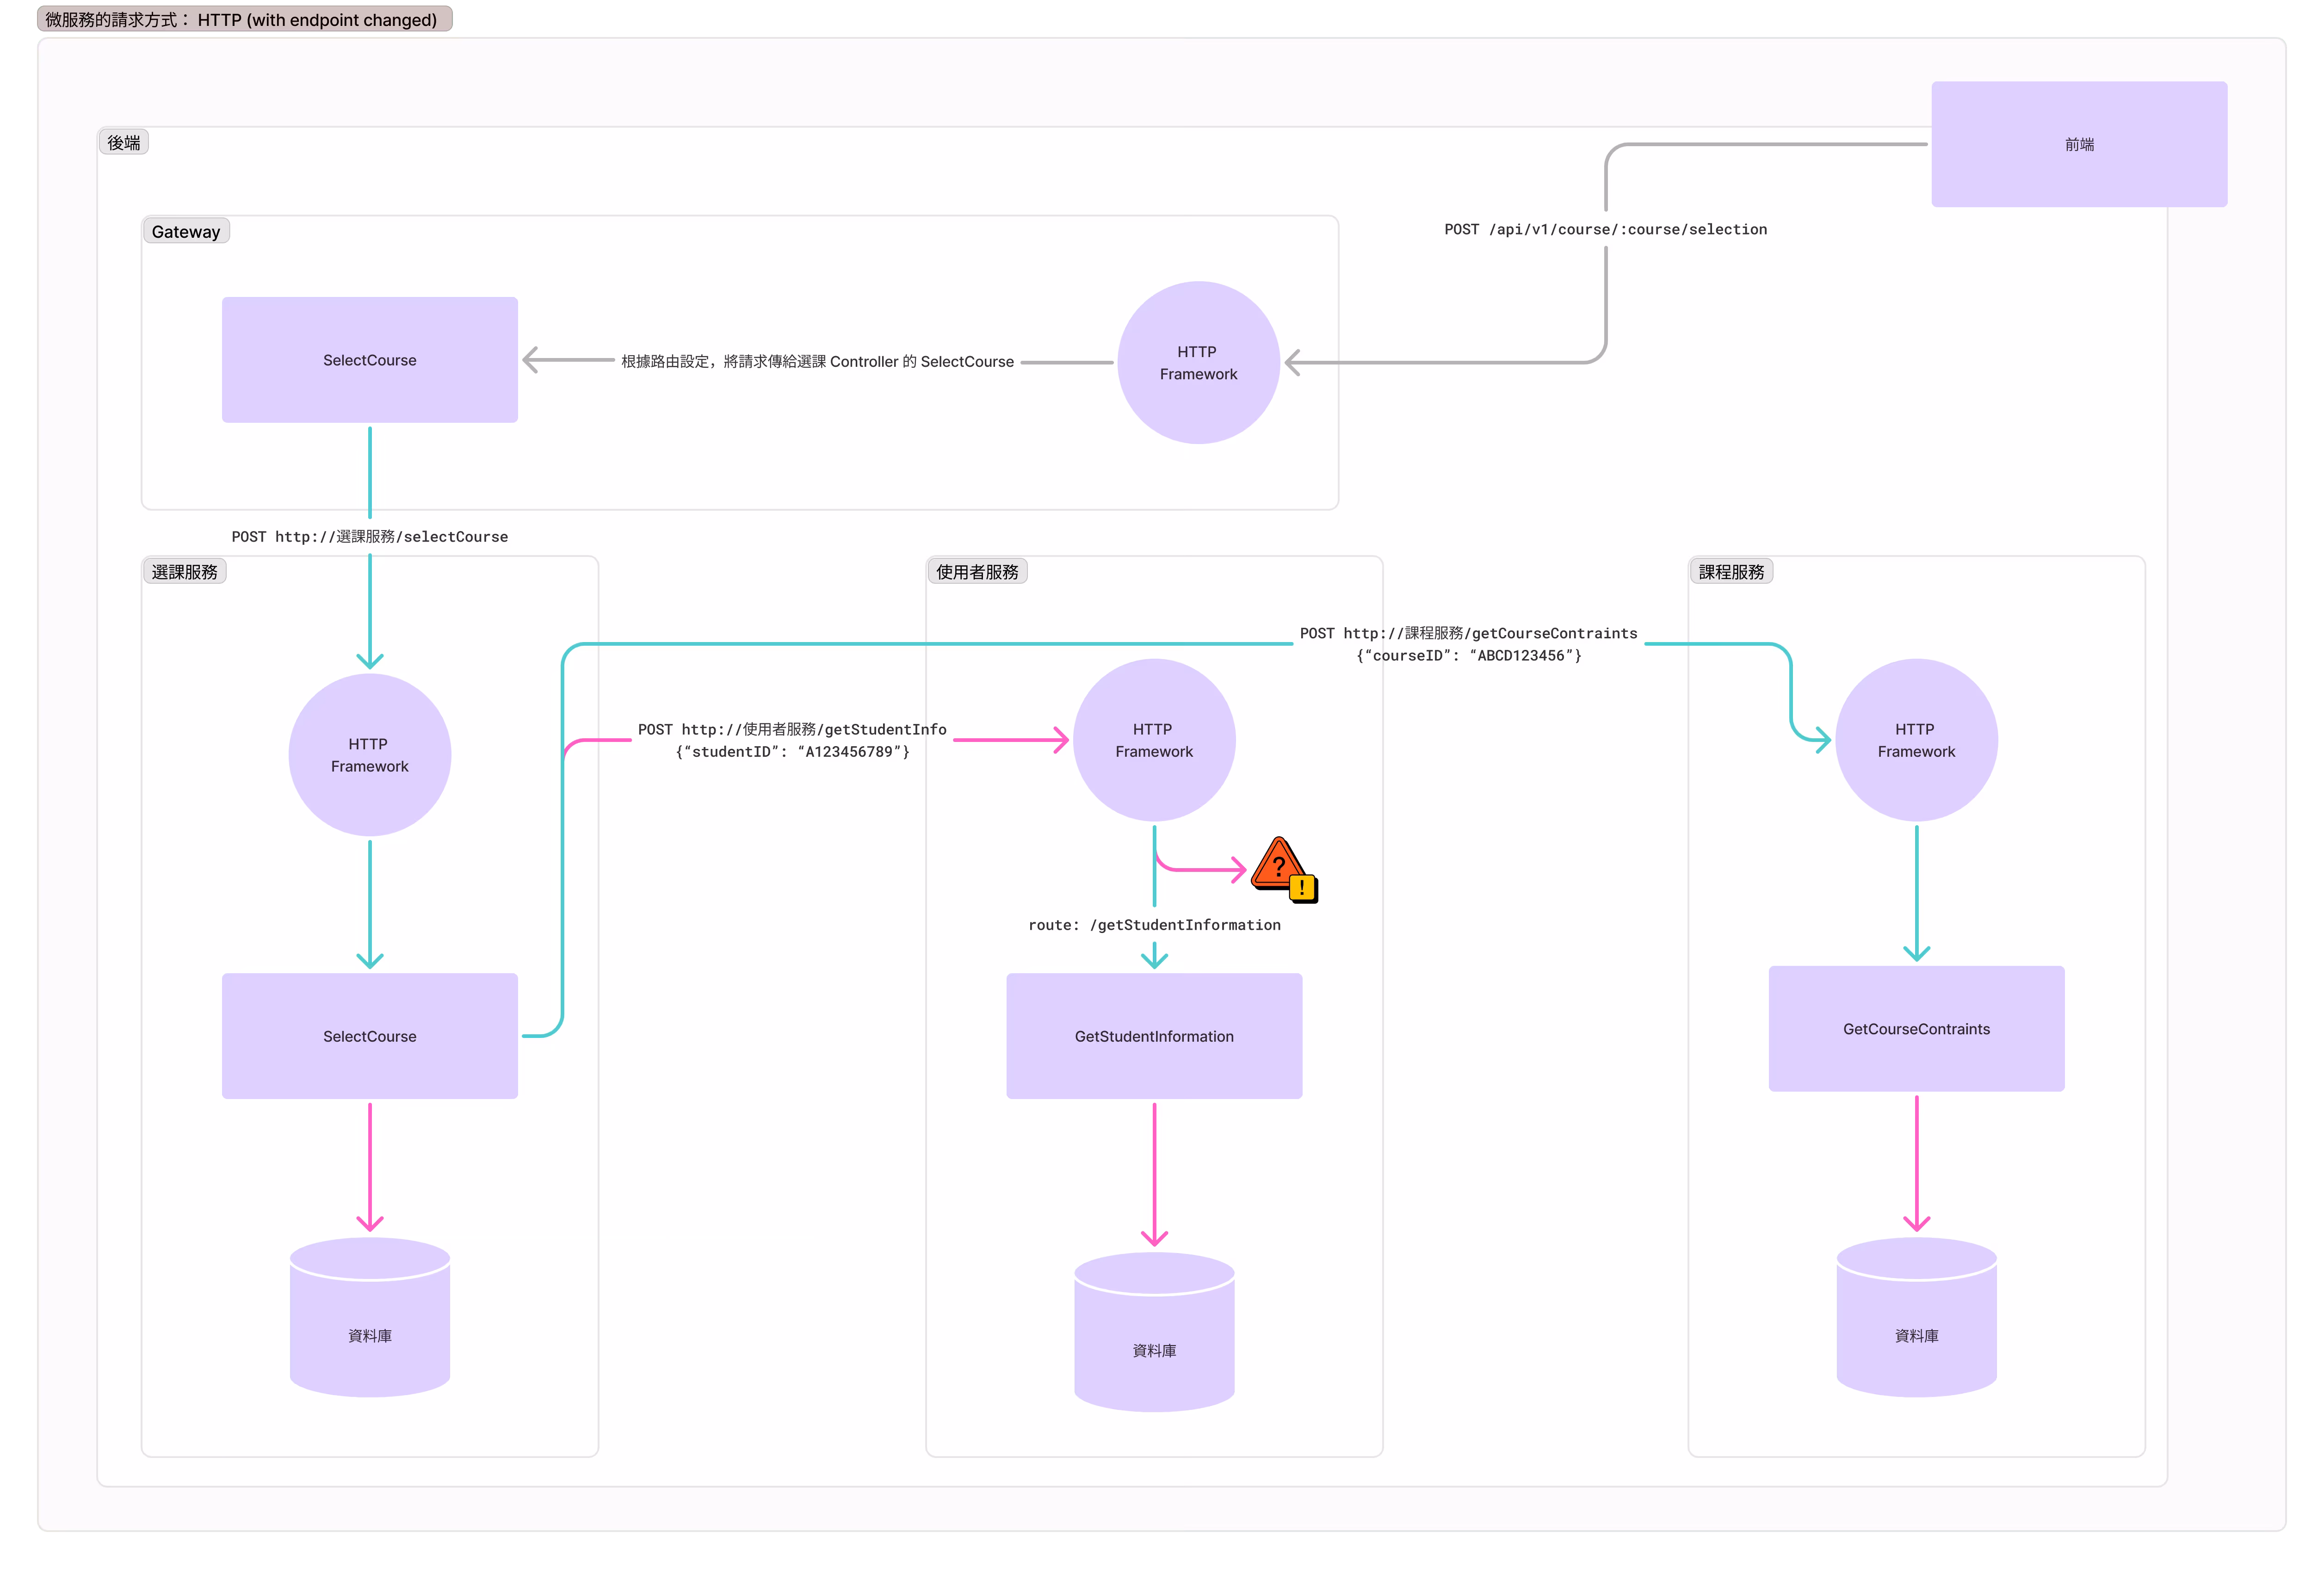Select the 選課服務 資料庫 cylinder
The height and width of the screenshot is (1569, 2324).
(x=370, y=1317)
